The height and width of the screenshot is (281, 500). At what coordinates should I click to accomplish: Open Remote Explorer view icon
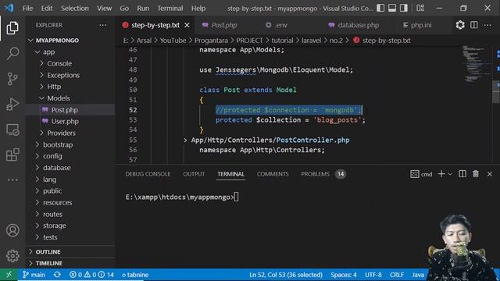[x=12, y=130]
